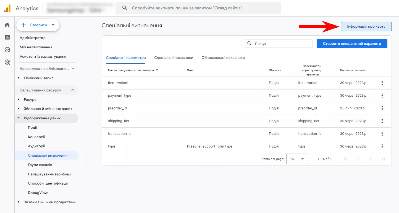Switch to the Спеціальні показники tab

(174, 58)
